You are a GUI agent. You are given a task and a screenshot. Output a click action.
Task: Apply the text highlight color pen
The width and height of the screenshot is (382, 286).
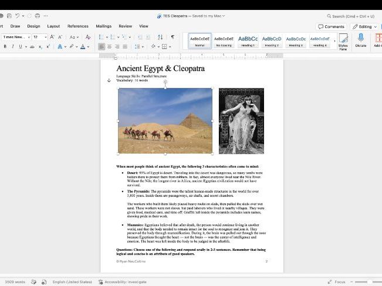(x=72, y=46)
